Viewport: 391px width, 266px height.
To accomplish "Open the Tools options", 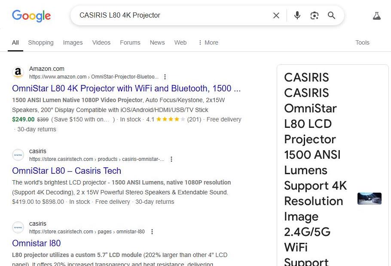I will click(x=362, y=42).
